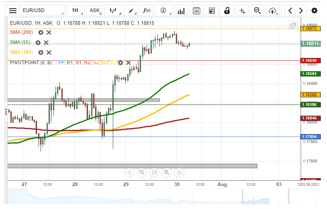Screen dimensions: 327x209
Task: Remove the SMA (55) indicator
Action: tap(46, 43)
